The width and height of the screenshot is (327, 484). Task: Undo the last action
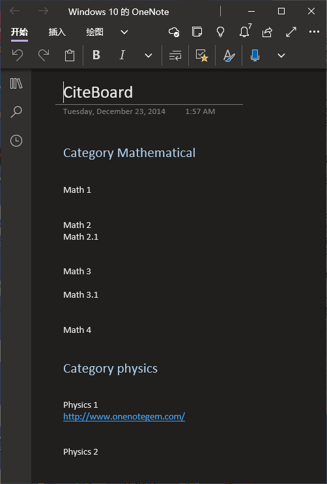(x=18, y=55)
